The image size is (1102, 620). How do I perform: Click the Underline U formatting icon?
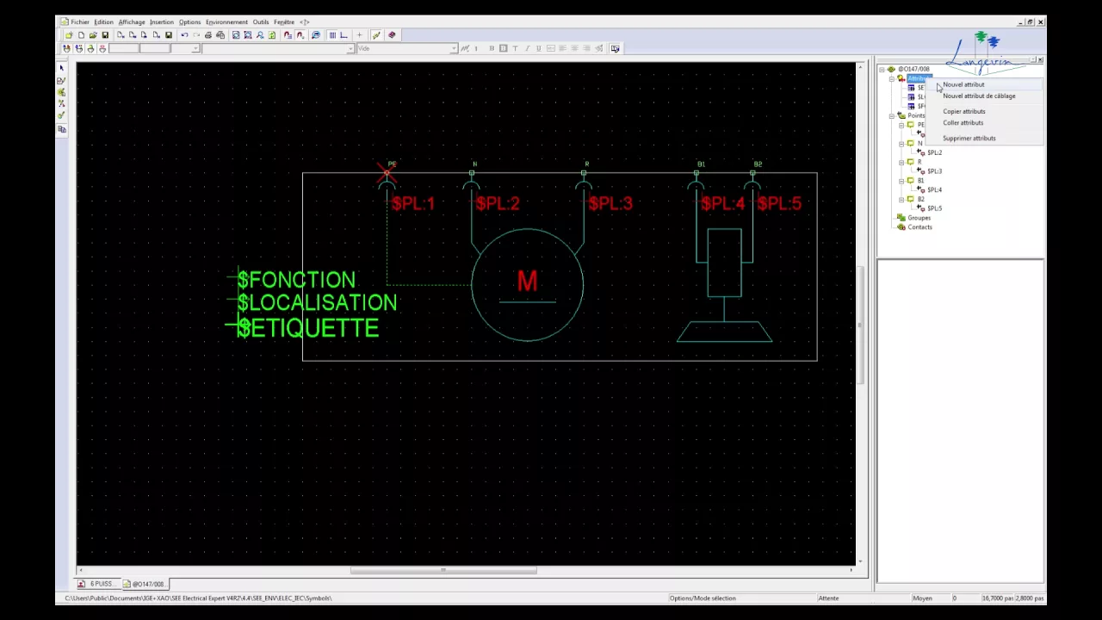pyautogui.click(x=539, y=48)
